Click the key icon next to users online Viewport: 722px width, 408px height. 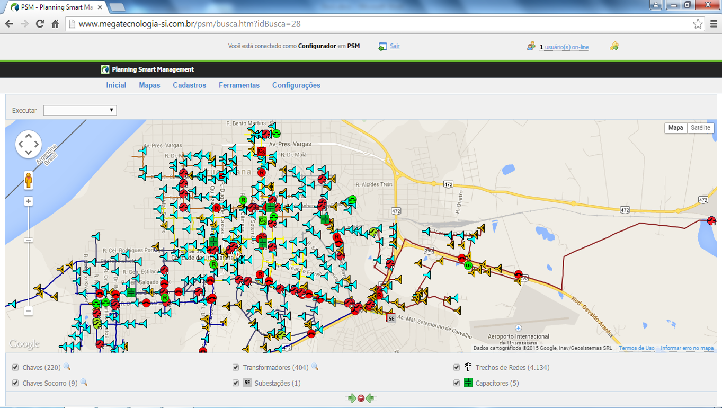click(614, 47)
